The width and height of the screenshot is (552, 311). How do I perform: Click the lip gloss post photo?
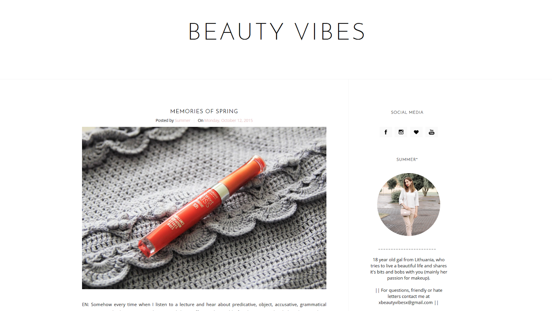pos(204,208)
